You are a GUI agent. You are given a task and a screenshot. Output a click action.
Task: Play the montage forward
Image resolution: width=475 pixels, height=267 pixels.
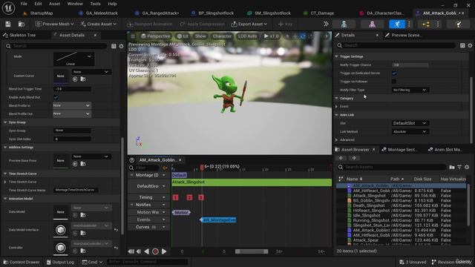[x=164, y=251]
